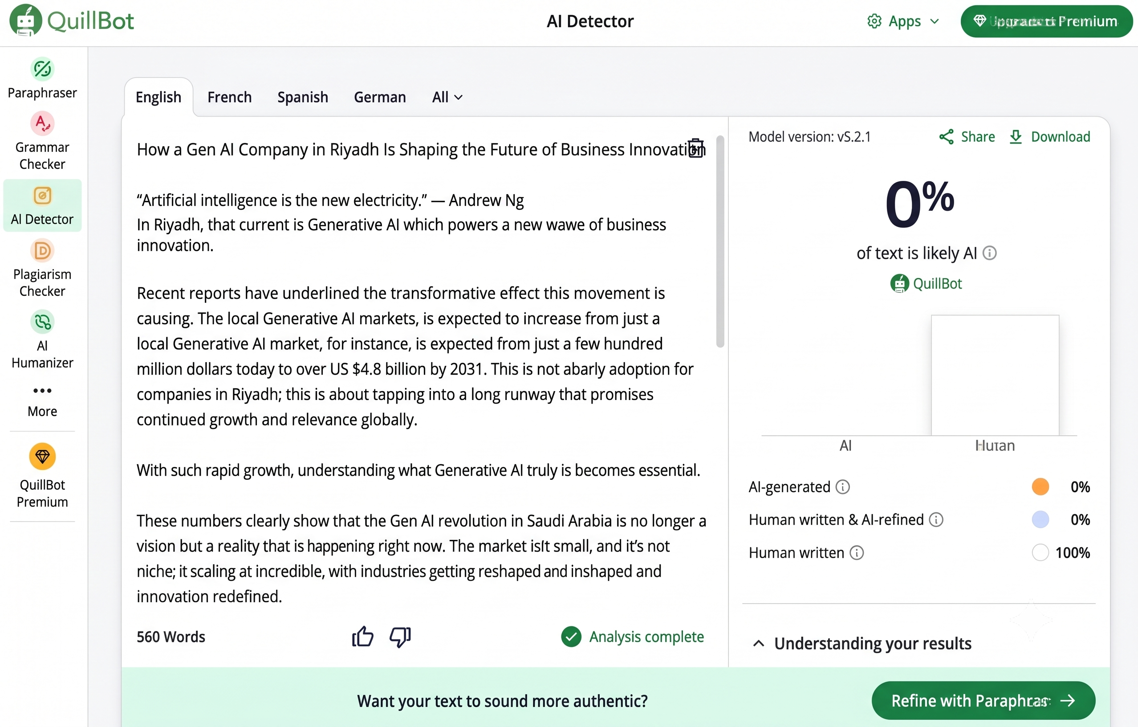The image size is (1138, 727).
Task: Select the AI Detector sidebar icon
Action: (x=42, y=195)
